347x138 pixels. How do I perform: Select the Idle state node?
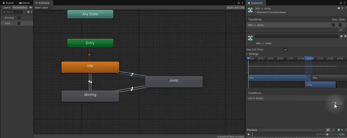(x=90, y=67)
